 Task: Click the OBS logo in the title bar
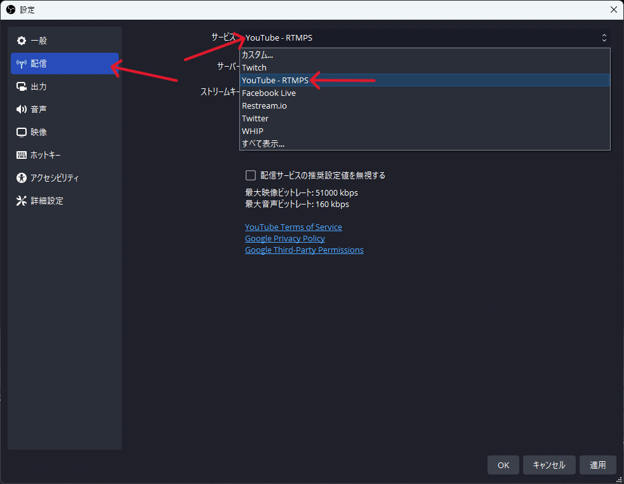click(x=11, y=10)
